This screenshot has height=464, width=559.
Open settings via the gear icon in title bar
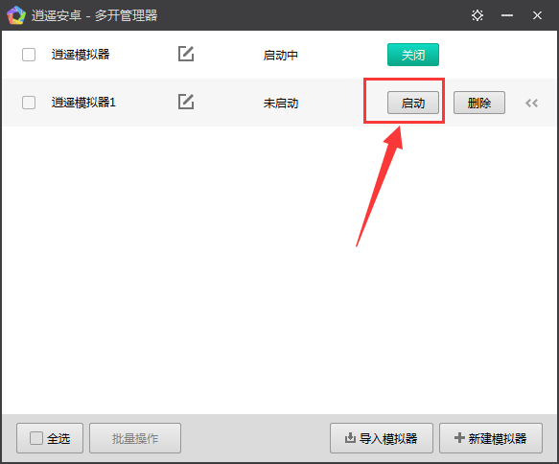pyautogui.click(x=477, y=15)
